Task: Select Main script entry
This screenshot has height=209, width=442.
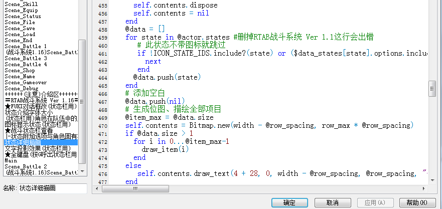Action: click(x=11, y=160)
